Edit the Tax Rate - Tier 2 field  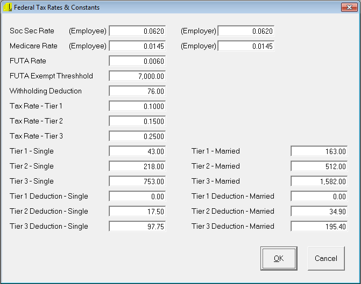(x=137, y=121)
